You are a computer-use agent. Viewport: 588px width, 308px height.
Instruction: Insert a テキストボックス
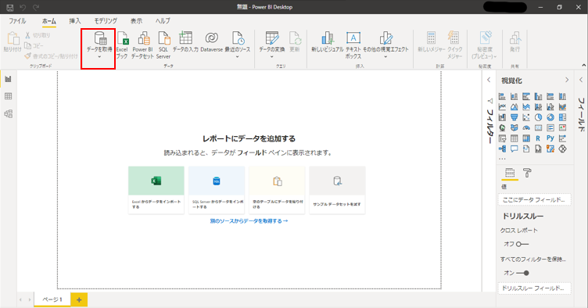[x=353, y=45]
